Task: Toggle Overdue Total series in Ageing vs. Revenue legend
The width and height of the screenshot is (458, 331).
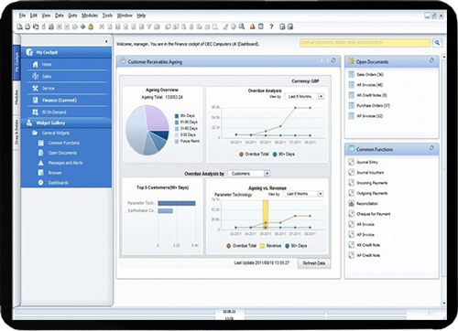Action: coord(241,246)
